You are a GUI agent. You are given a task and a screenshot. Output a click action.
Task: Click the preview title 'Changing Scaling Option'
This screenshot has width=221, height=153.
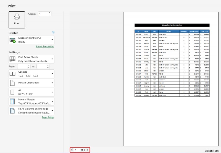coord(172,25)
